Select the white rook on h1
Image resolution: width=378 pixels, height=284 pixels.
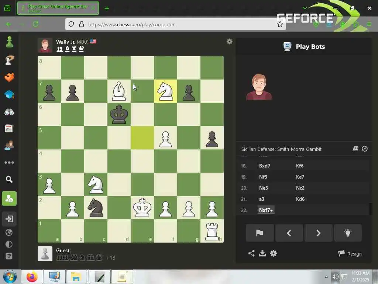point(212,231)
